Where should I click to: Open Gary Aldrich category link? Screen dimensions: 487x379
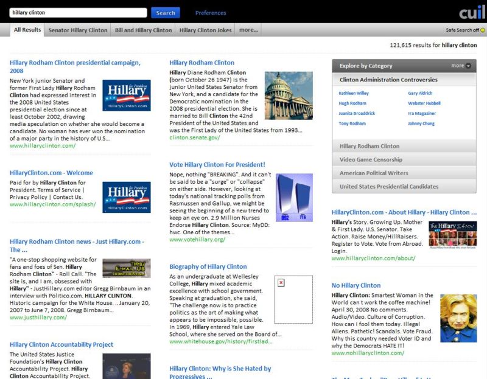pyautogui.click(x=420, y=93)
